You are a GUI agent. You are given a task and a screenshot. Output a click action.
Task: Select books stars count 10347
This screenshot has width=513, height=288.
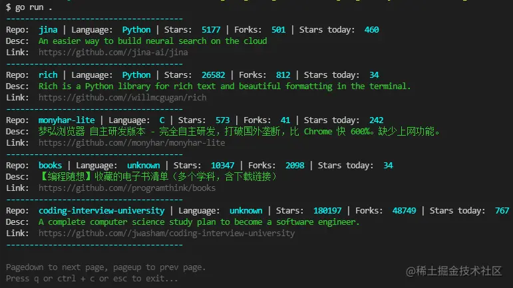222,166
